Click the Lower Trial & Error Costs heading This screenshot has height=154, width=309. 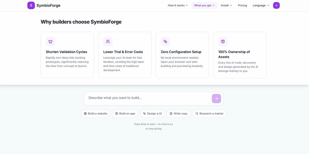pyautogui.click(x=123, y=52)
